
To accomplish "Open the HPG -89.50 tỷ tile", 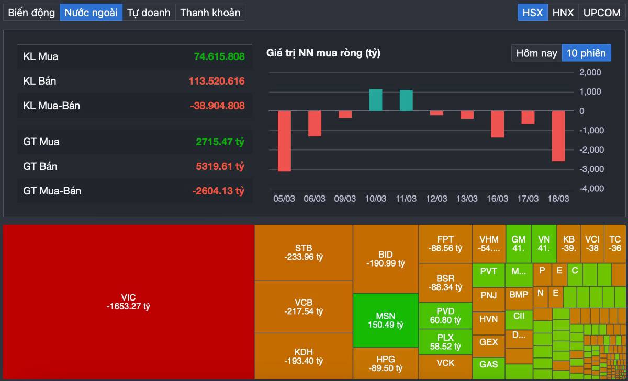I will [386, 364].
